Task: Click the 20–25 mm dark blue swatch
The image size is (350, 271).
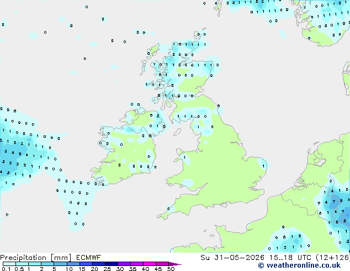Action: click(98, 264)
